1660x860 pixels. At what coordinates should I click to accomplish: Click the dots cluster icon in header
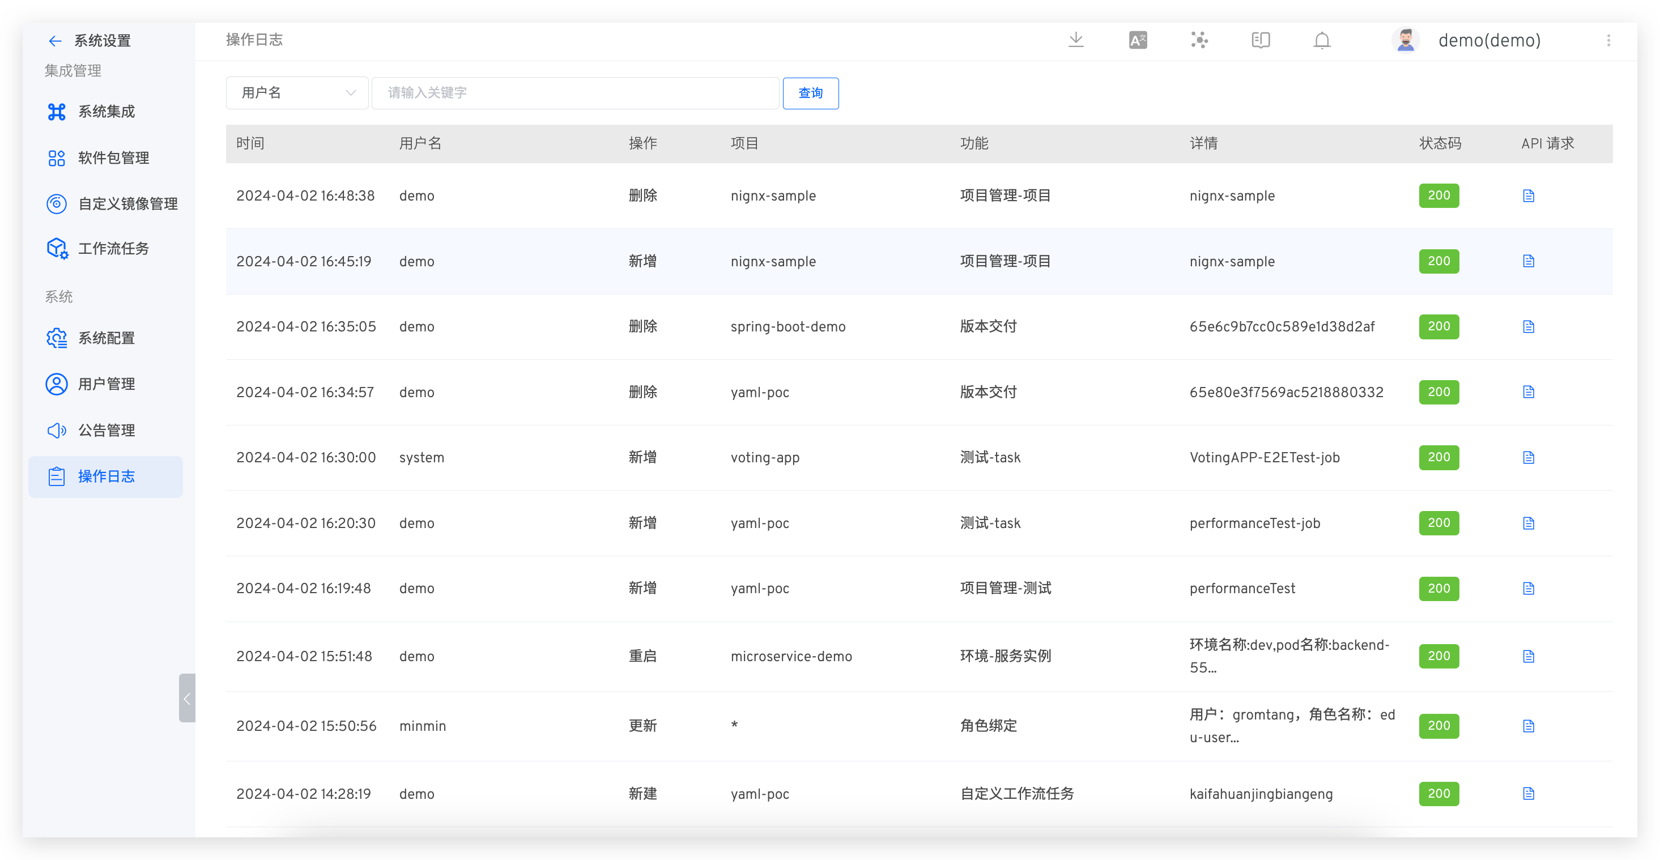pyautogui.click(x=1199, y=40)
